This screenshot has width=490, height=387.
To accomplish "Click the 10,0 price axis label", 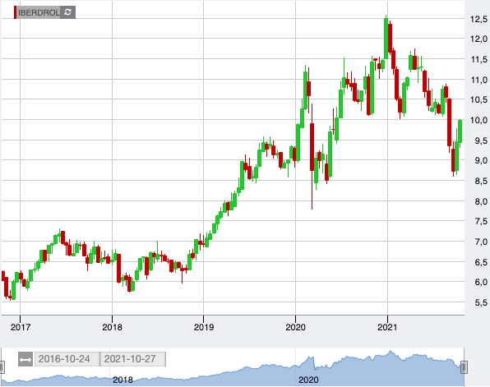I will click(479, 120).
